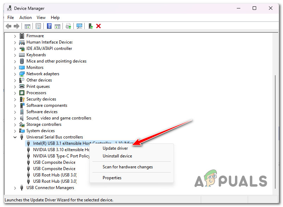Expand the Sound, video and game controllers chevron
Screen dimensions: 283x207
[15, 118]
